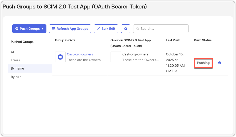Focus the Search field
Screen dimensions: 236x137
(161, 29)
